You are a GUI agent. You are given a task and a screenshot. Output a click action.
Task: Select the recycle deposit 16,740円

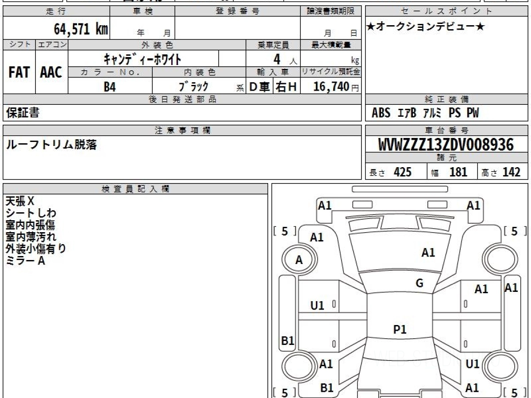point(336,87)
